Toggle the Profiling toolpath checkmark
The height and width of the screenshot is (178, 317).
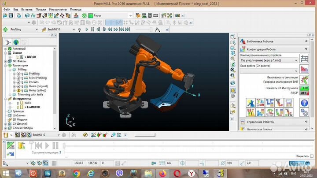[18, 74]
